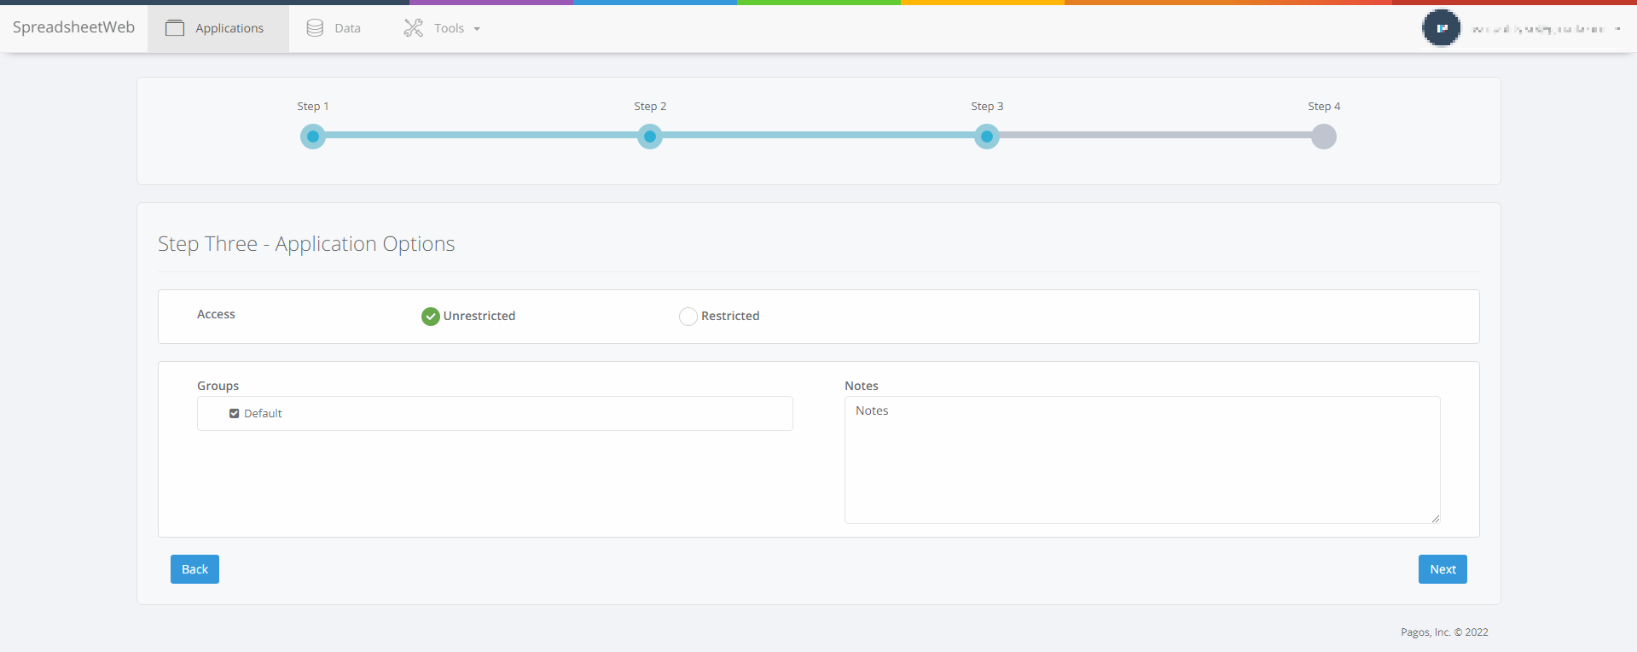Click the Notes resize handle
Viewport: 1637px width, 652px height.
[x=1436, y=519]
